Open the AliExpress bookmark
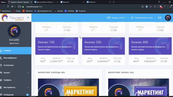This screenshot has height=97, width=173. [x=28, y=11]
